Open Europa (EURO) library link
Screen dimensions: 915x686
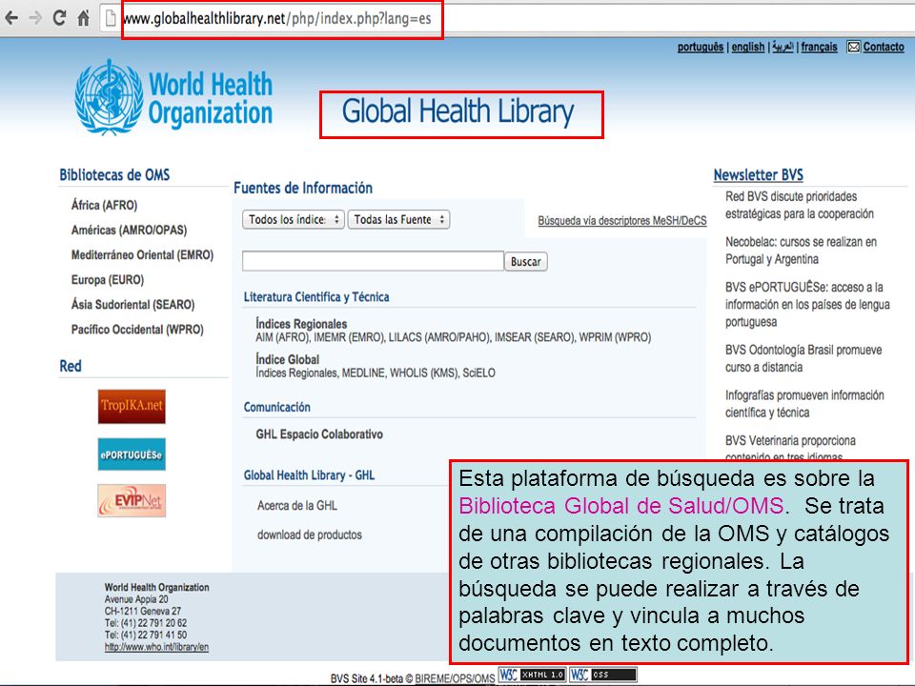[108, 280]
